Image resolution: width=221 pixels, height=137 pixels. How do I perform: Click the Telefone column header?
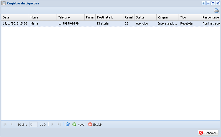tap(70, 17)
